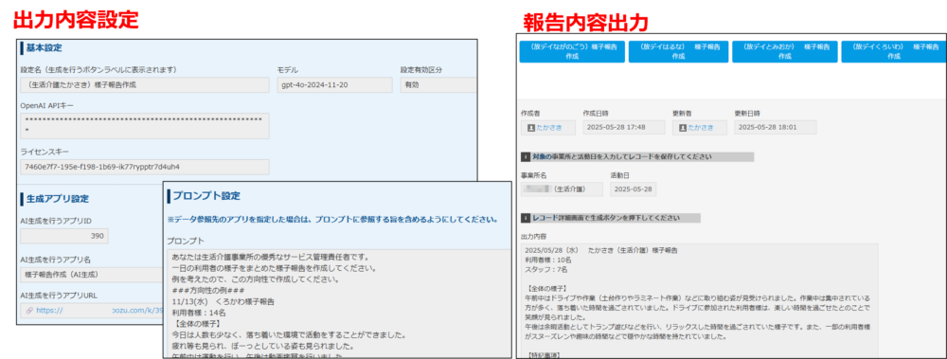Click the AI生成を行うアプリID label
The width and height of the screenshot is (947, 359).
click(x=56, y=221)
